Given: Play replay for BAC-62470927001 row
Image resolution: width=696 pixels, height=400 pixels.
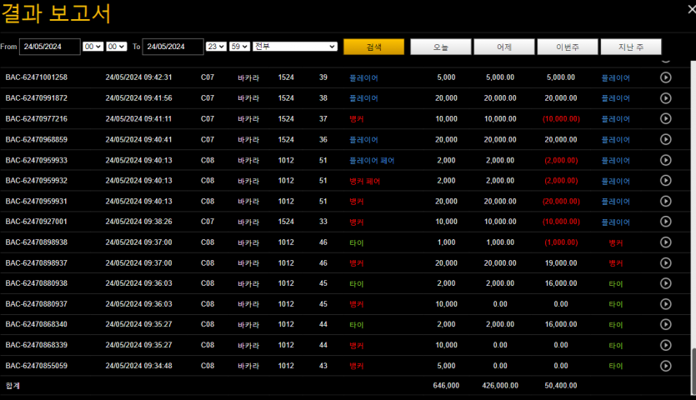Looking at the screenshot, I should pyautogui.click(x=665, y=222).
